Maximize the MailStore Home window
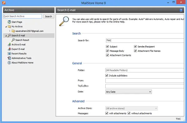 tap(174, 2)
